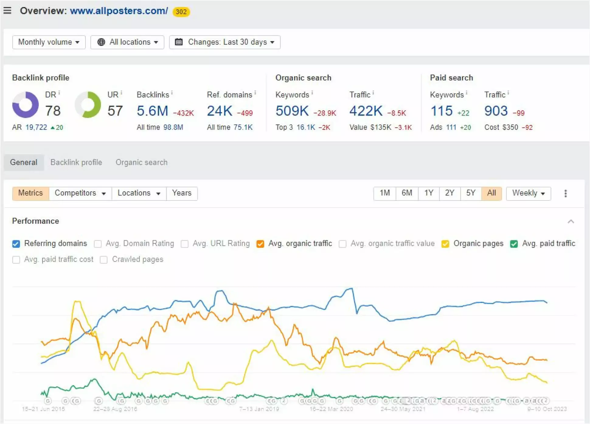Select the Metrics tab
590x424 pixels.
pos(30,193)
